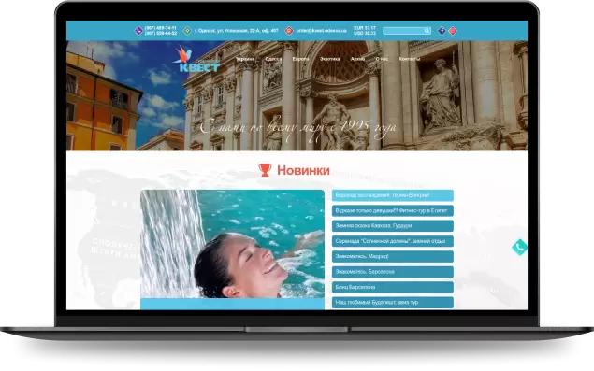594x371 pixels.
Task: Open the Украина menu item
Action: click(x=245, y=59)
